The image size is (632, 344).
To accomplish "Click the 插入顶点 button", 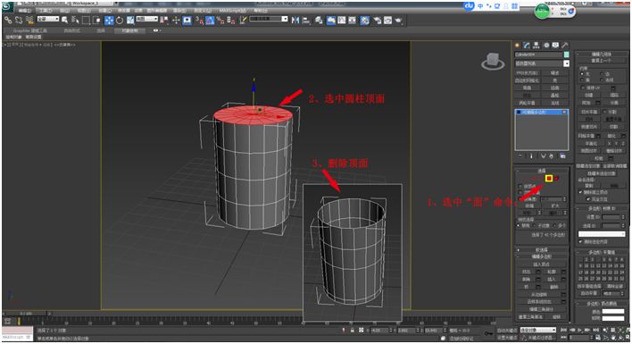I will (x=541, y=264).
